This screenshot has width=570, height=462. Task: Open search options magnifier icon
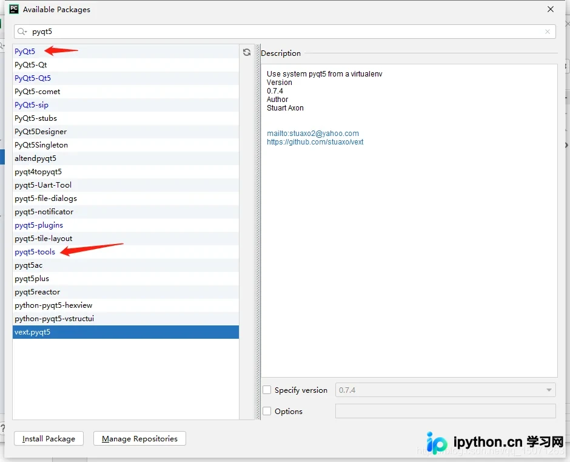tap(22, 32)
